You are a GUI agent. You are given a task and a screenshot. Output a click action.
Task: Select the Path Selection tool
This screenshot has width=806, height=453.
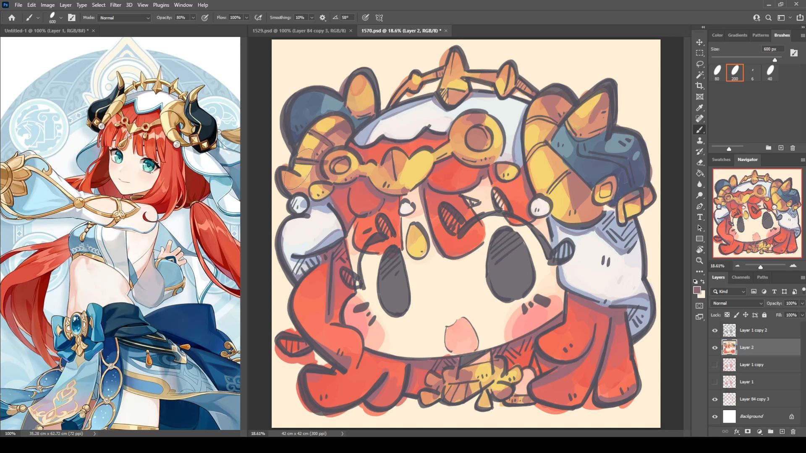pyautogui.click(x=699, y=228)
